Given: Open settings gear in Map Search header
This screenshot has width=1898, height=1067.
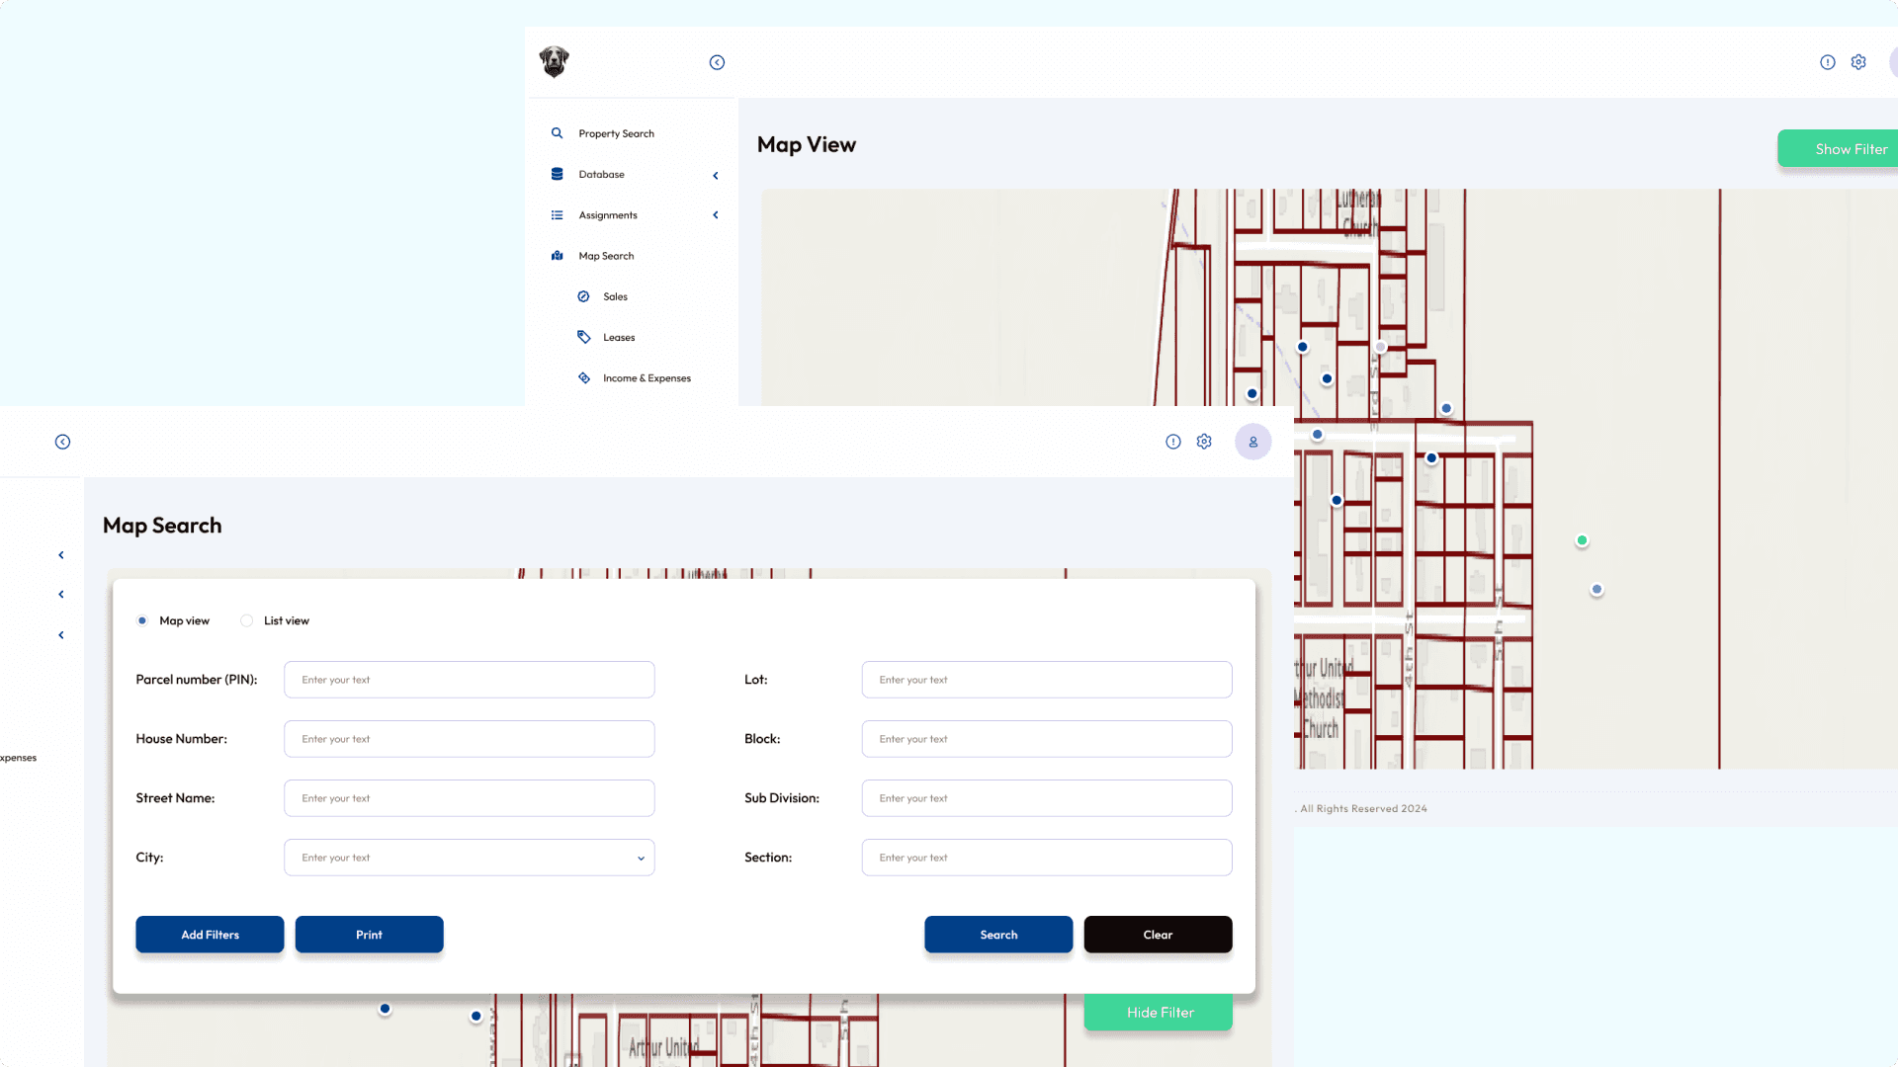Looking at the screenshot, I should click(1204, 442).
